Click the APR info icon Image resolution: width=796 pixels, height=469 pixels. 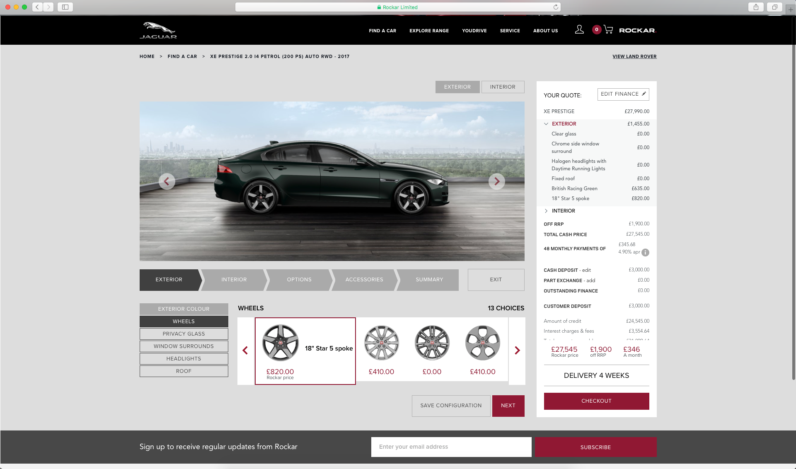[x=645, y=252]
